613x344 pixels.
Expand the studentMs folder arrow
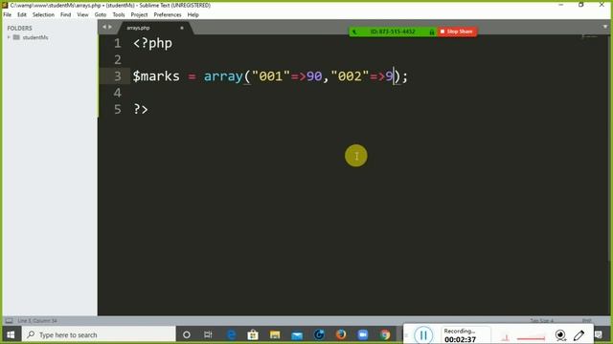point(9,37)
